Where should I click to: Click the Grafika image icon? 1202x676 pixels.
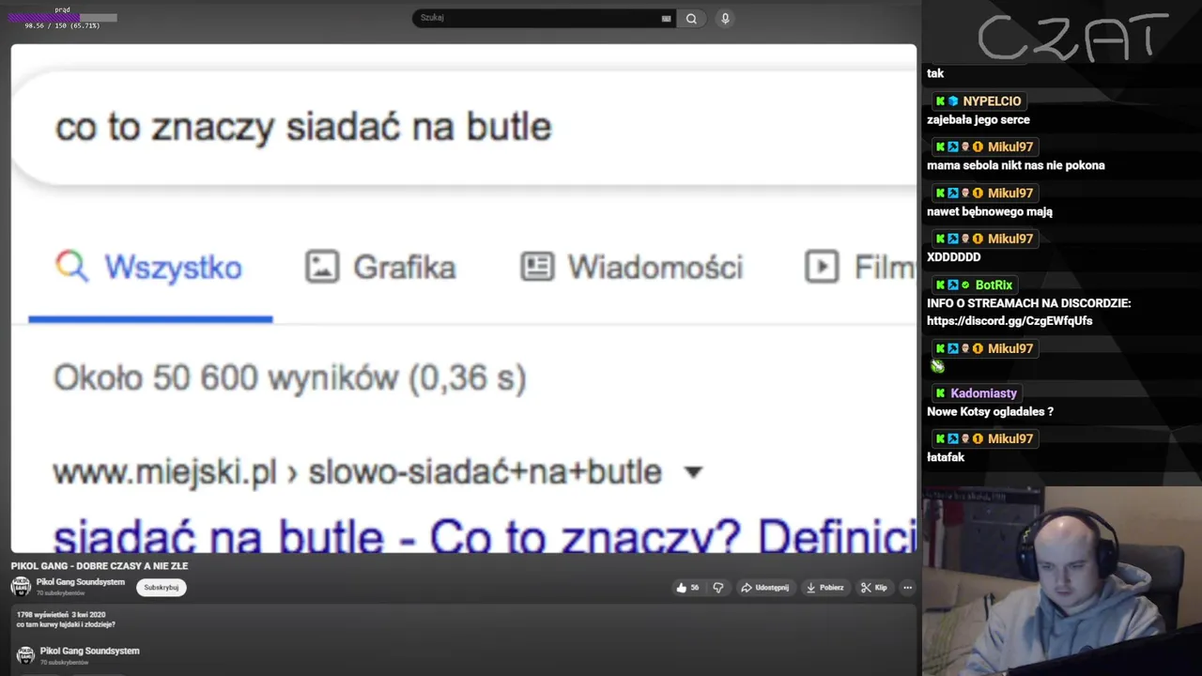tap(321, 267)
